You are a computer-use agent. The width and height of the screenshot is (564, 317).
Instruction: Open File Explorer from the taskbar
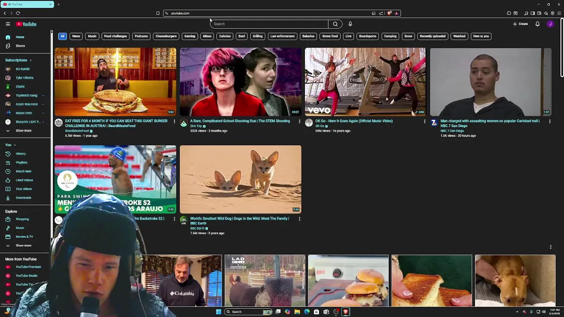(x=297, y=312)
